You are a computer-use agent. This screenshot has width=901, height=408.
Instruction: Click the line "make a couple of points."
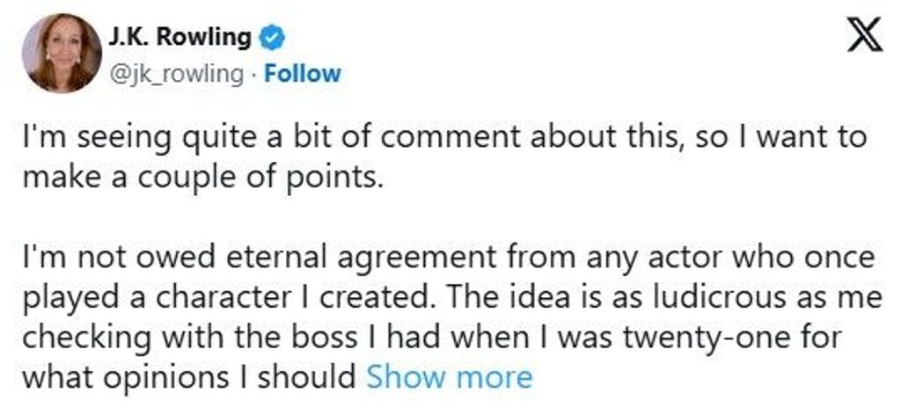203,177
